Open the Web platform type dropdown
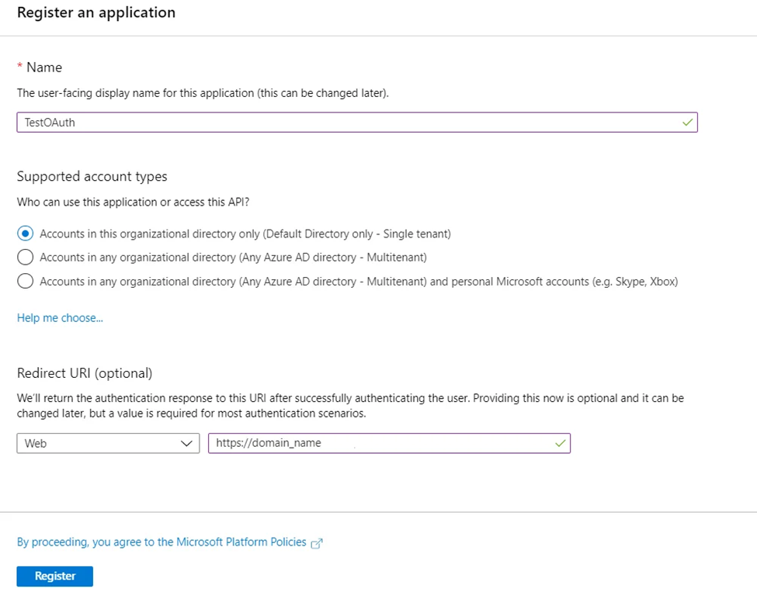757x592 pixels. (108, 443)
